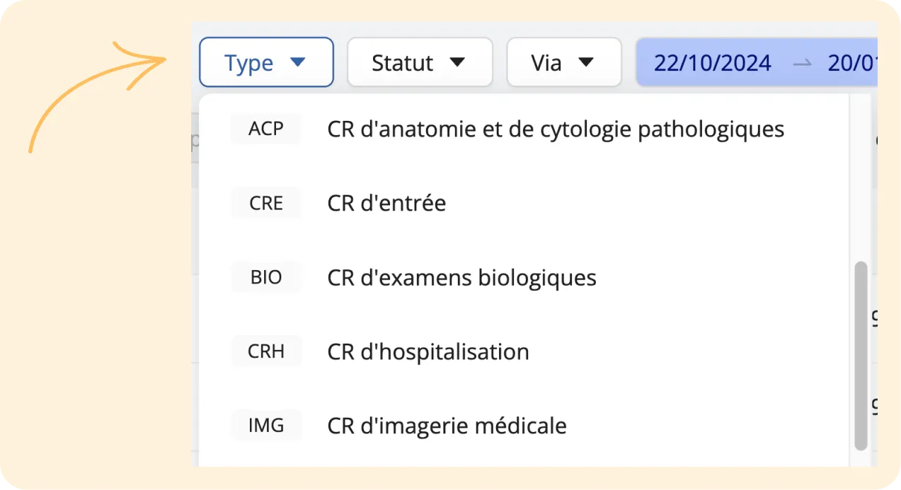Open the Type filter dropdown
The height and width of the screenshot is (490, 901).
(x=266, y=62)
